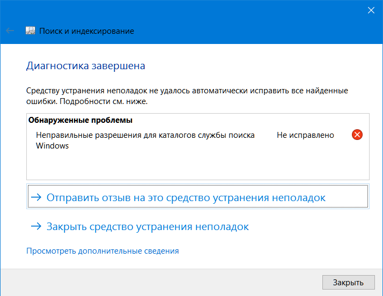The height and width of the screenshot is (296, 383).
Task: Select Закрыть средство устранения неполадок option
Action: click(x=148, y=227)
